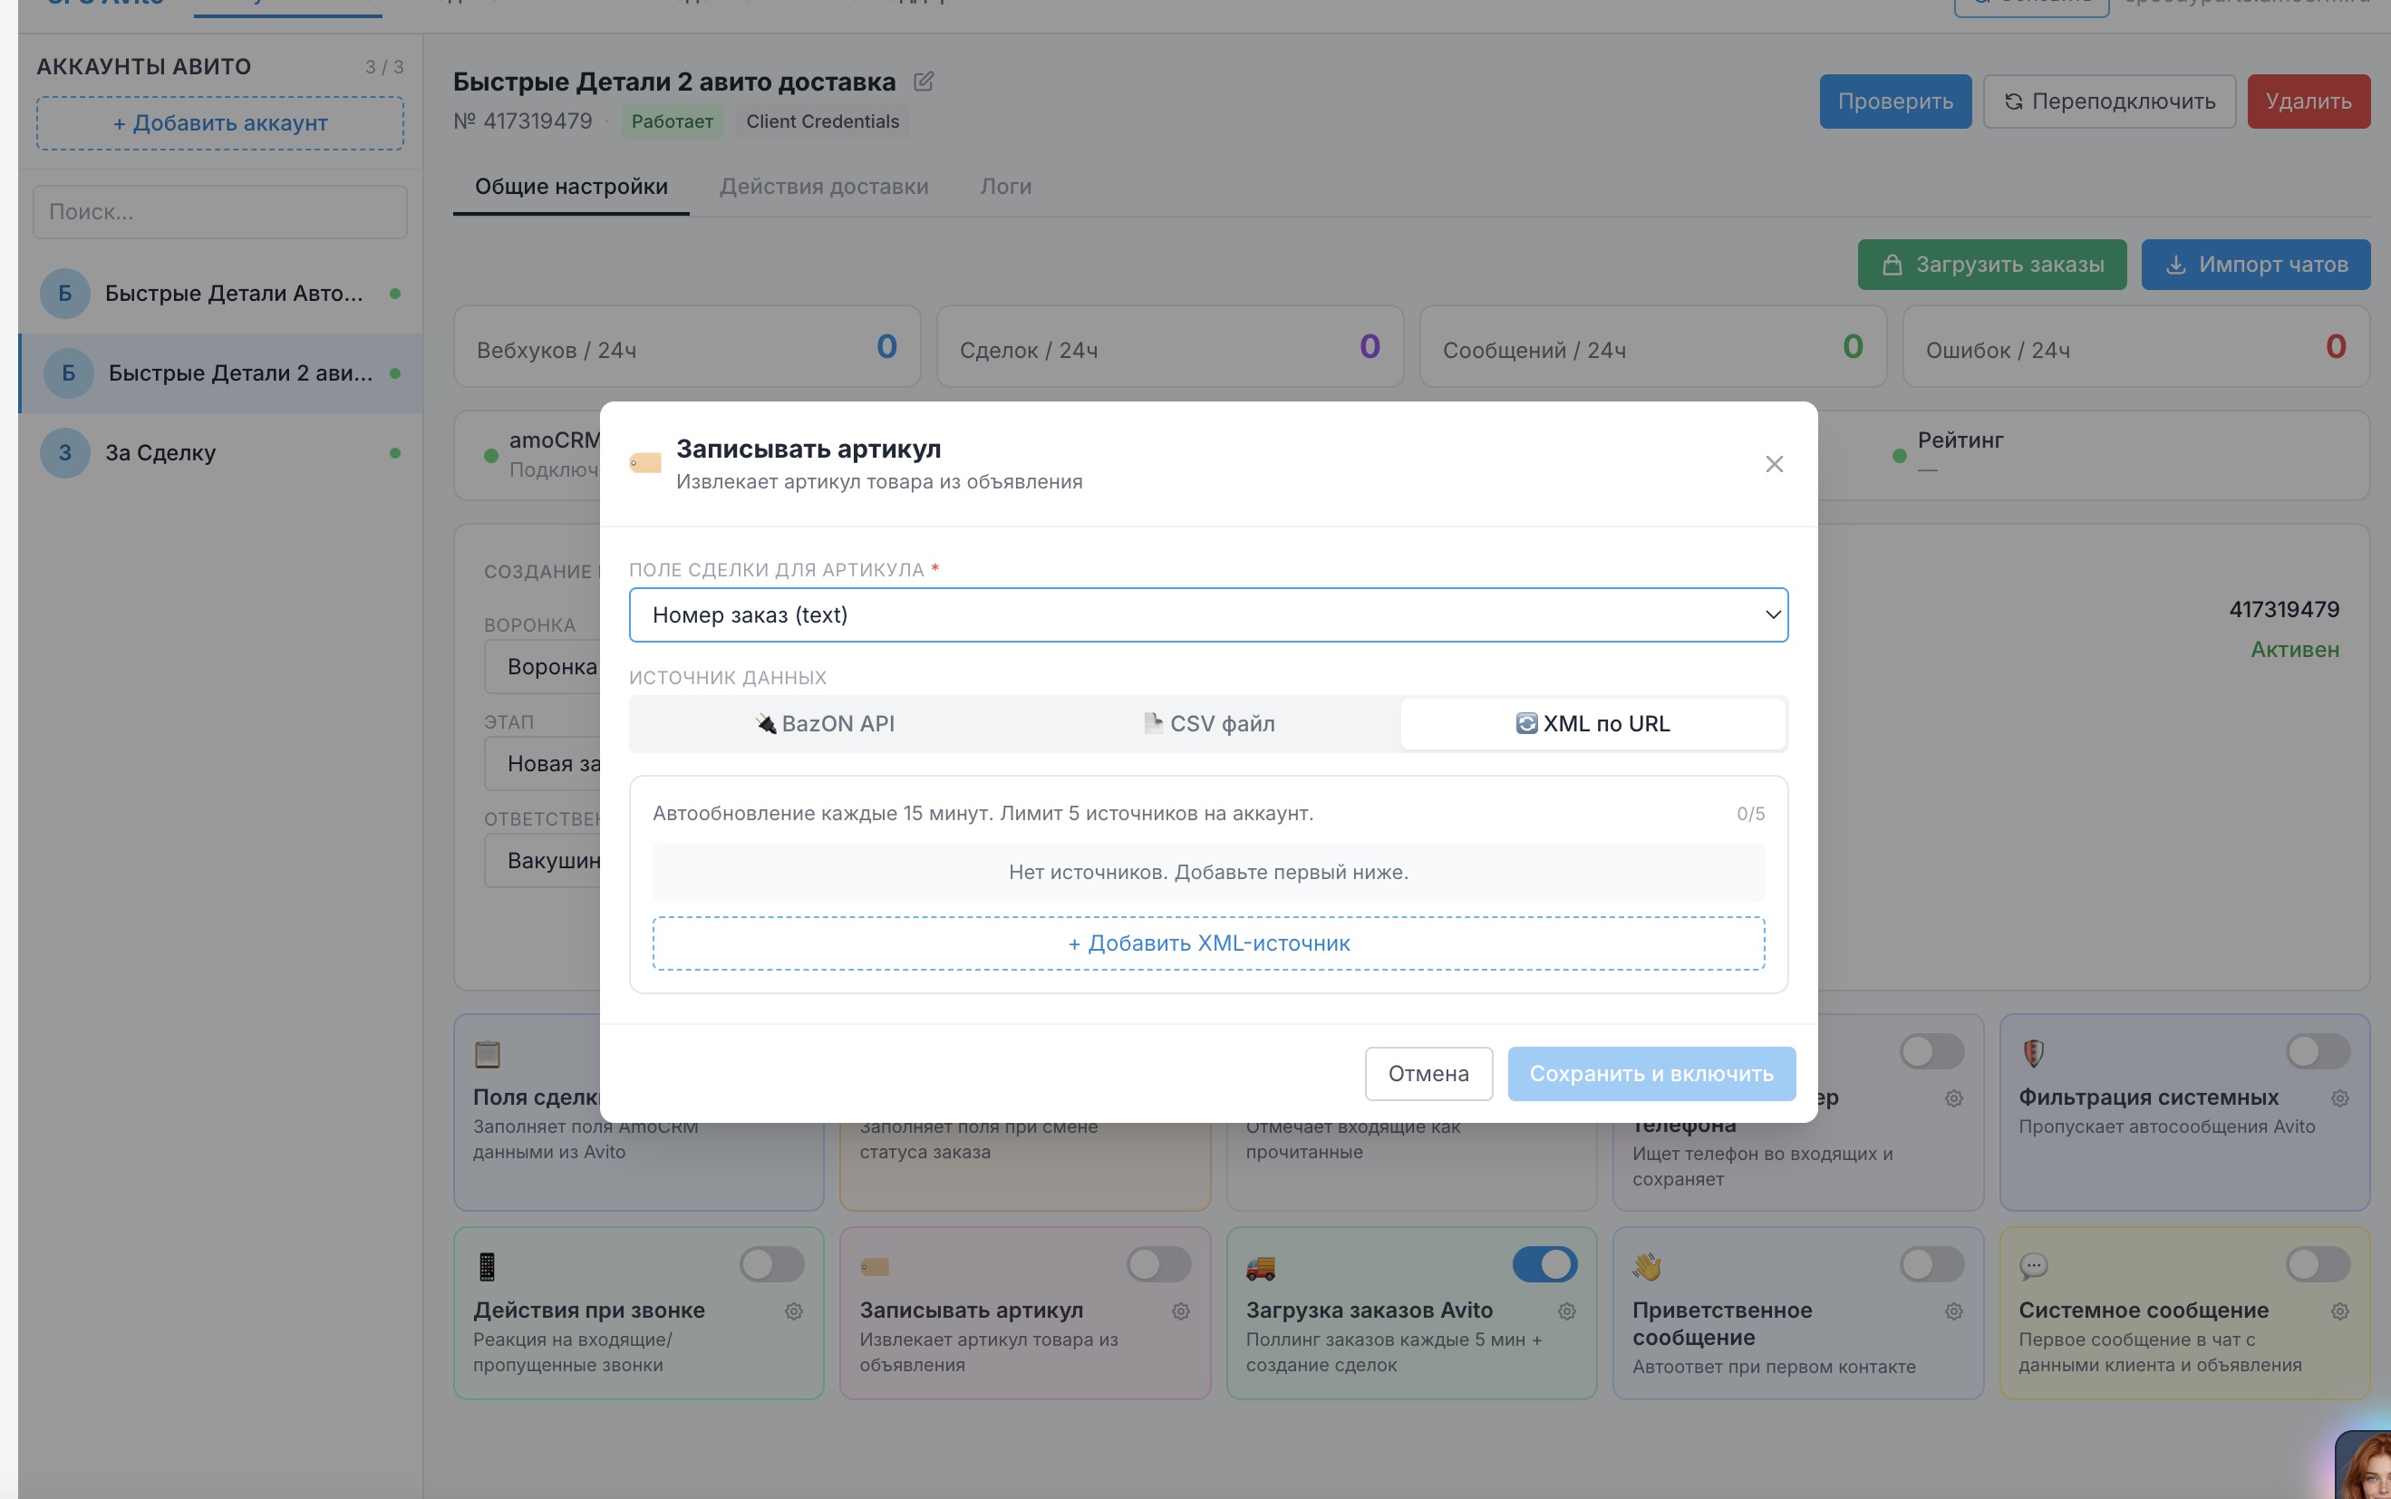Screen dimensions: 2391x1499
Task: Click the shield icon on Фильтрация системных
Action: pyautogui.click(x=2033, y=1053)
